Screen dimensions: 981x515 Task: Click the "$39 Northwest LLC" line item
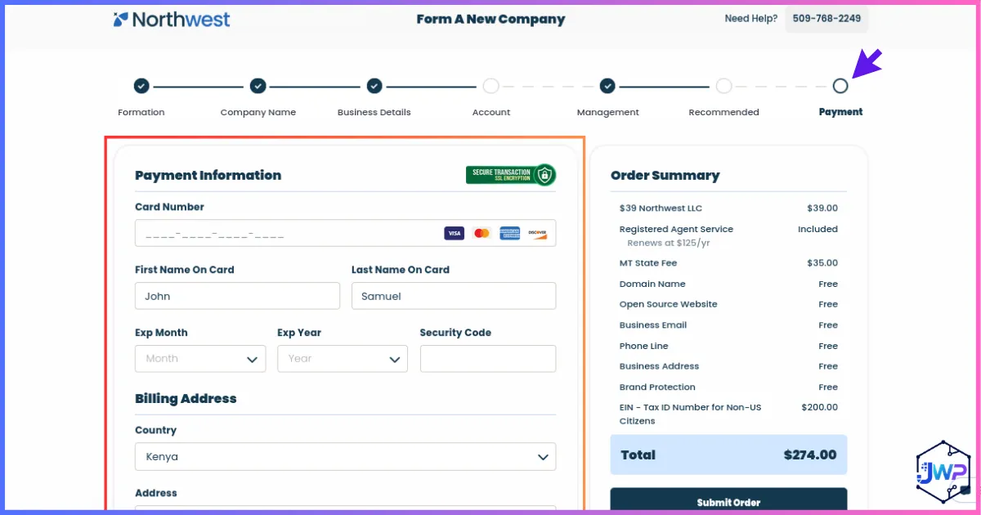point(661,208)
